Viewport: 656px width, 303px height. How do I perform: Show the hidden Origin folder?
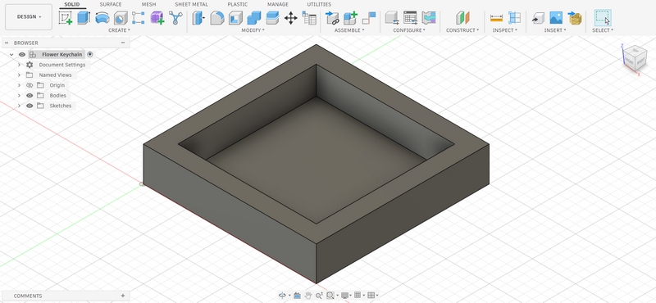[30, 85]
